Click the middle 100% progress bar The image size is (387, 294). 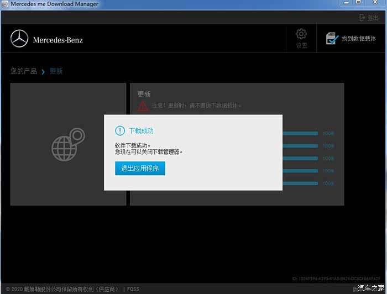(300, 159)
